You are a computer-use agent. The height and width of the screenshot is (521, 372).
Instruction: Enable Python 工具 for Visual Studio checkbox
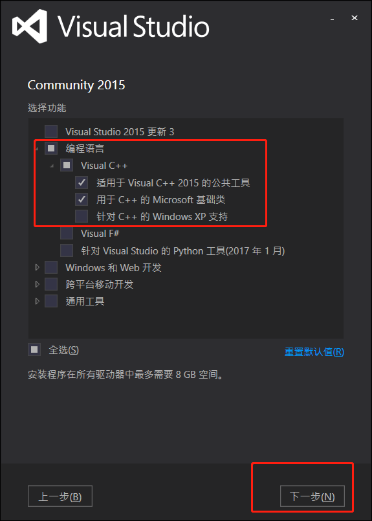(x=67, y=250)
